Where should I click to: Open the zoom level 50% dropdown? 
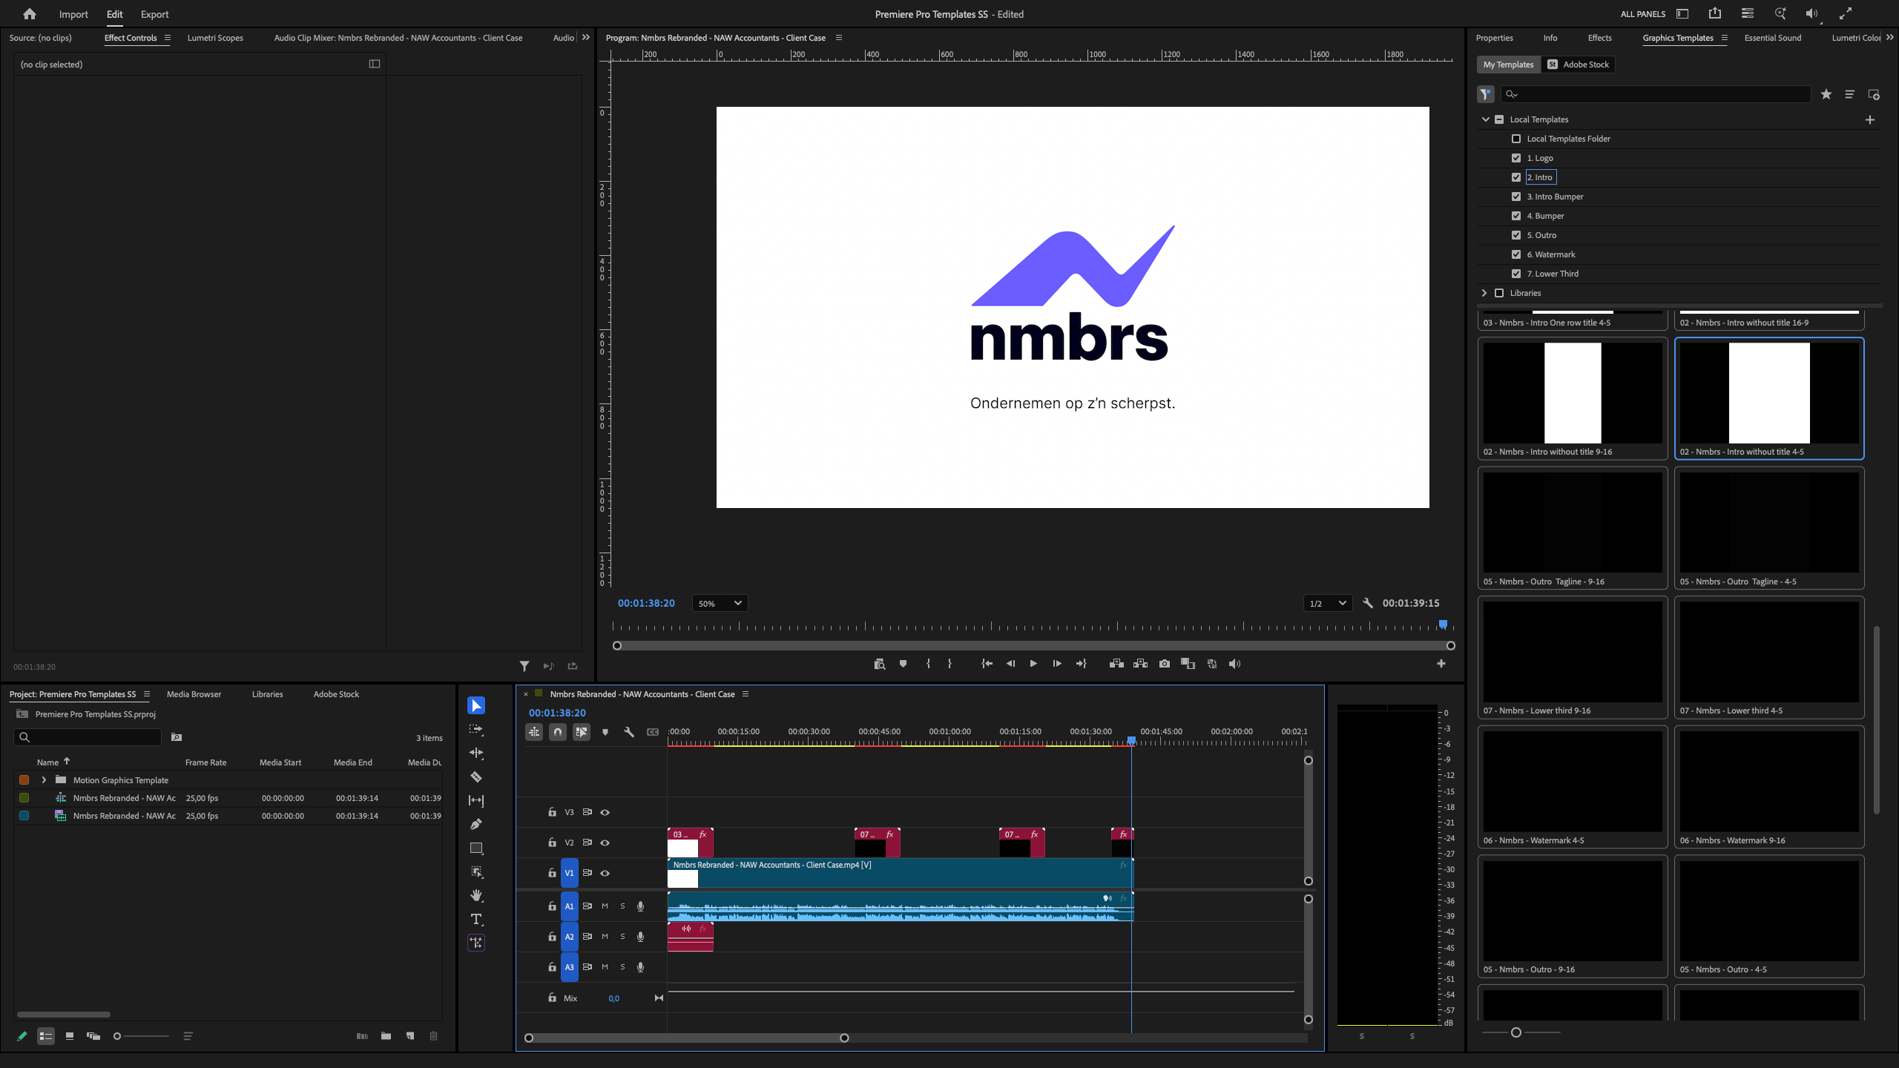(720, 603)
